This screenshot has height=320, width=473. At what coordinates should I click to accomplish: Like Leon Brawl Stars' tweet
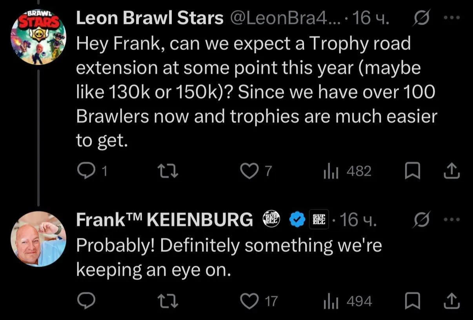pyautogui.click(x=249, y=171)
